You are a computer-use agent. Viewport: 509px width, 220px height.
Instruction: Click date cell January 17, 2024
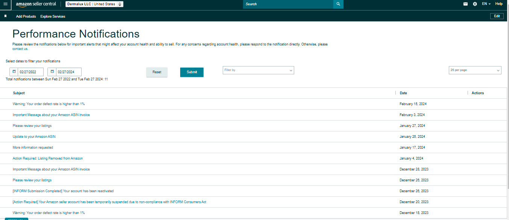point(412,148)
